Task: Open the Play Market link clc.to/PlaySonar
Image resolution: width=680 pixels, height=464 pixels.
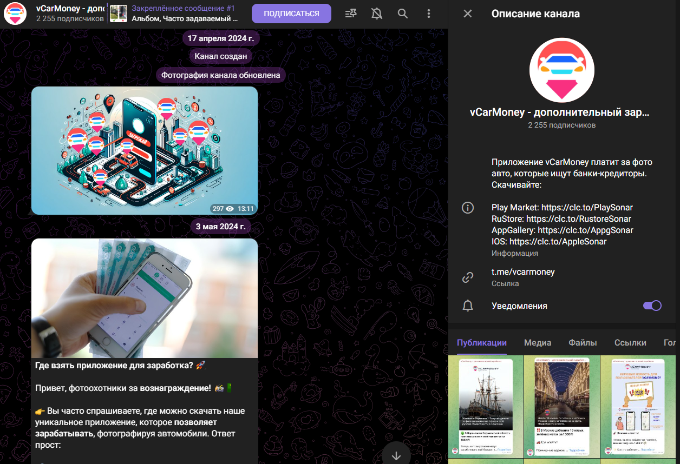Action: (587, 208)
